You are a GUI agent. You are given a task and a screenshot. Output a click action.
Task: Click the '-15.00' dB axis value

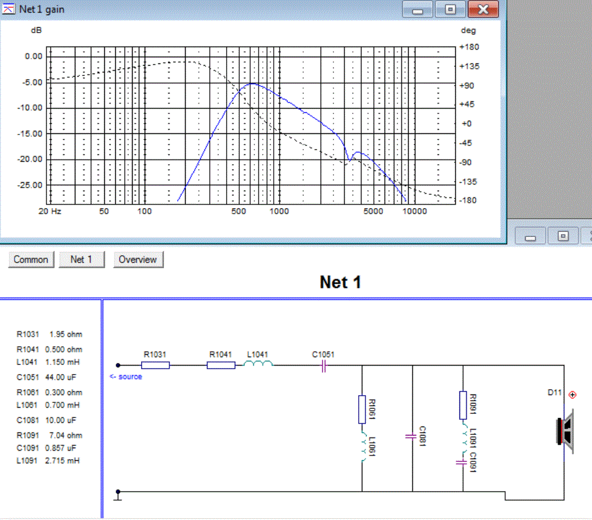[30, 134]
